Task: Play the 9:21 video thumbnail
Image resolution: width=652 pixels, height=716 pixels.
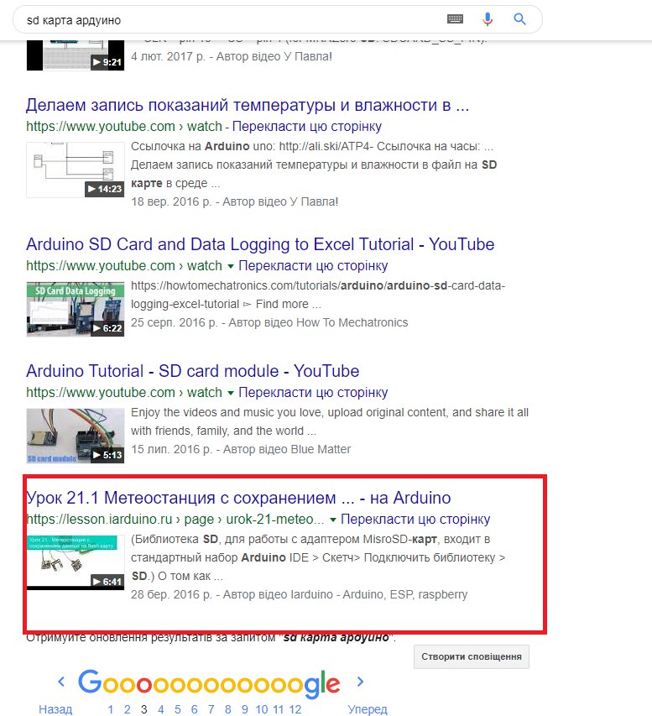Action: [76, 55]
